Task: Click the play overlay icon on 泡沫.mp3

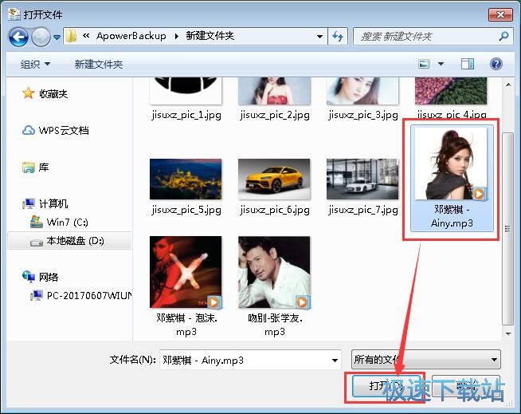Action: coord(213,302)
